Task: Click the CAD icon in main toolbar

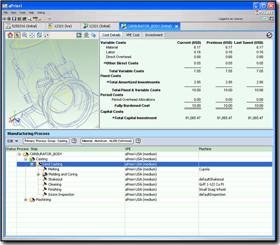Action: click(x=36, y=19)
